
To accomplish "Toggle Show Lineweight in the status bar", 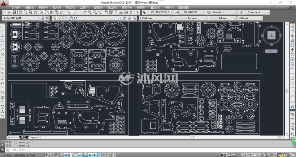I will tap(95, 155).
